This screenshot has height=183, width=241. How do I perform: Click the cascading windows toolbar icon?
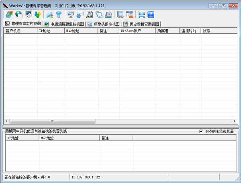pyautogui.click(x=99, y=14)
